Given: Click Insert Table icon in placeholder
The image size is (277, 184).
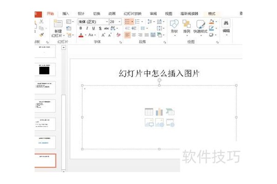Looking at the screenshot, I should pos(149,112).
